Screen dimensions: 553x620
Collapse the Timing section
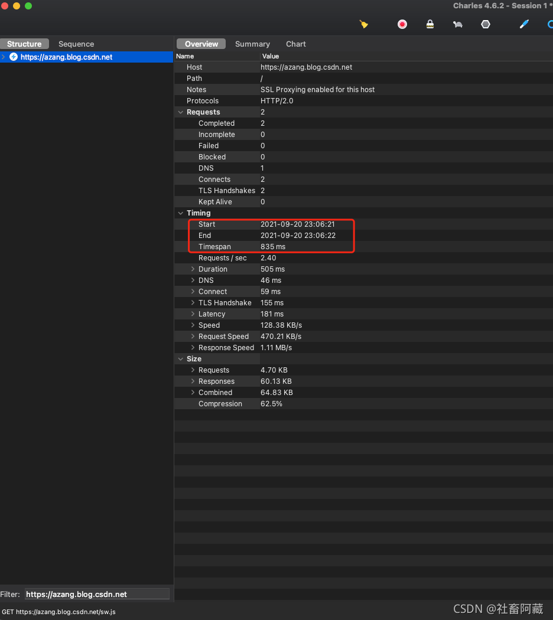tap(181, 213)
